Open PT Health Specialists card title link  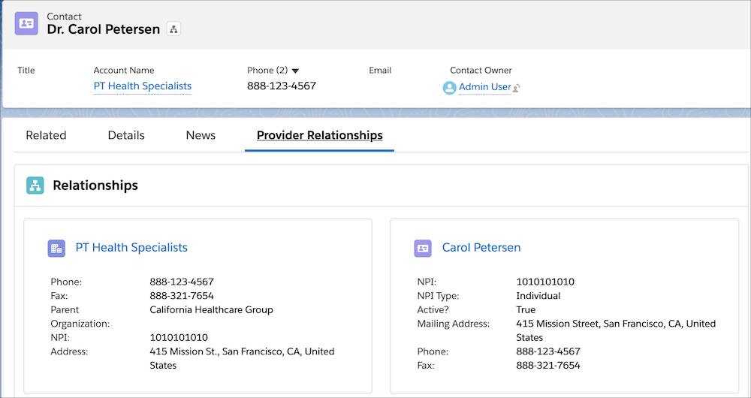[131, 248]
